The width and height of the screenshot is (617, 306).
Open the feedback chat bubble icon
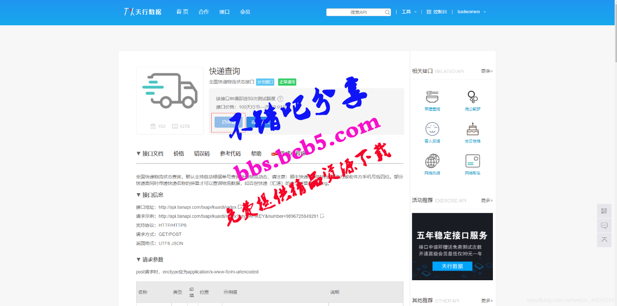tap(604, 225)
